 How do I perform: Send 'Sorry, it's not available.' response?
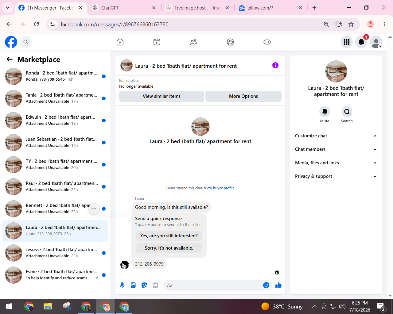(x=169, y=248)
